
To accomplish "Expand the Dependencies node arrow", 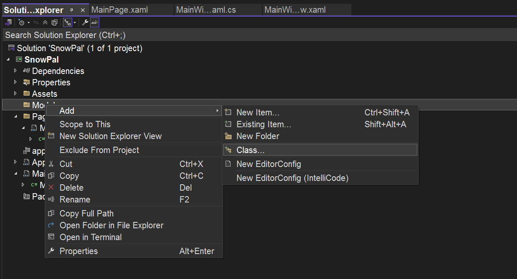I will coord(16,71).
